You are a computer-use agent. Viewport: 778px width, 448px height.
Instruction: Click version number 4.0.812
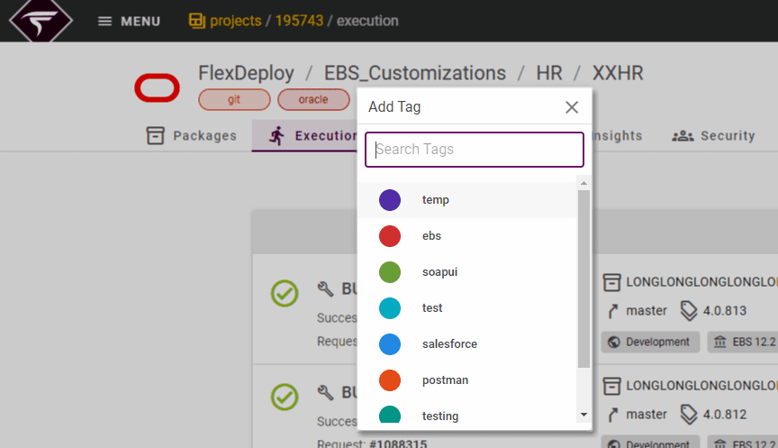[725, 415]
